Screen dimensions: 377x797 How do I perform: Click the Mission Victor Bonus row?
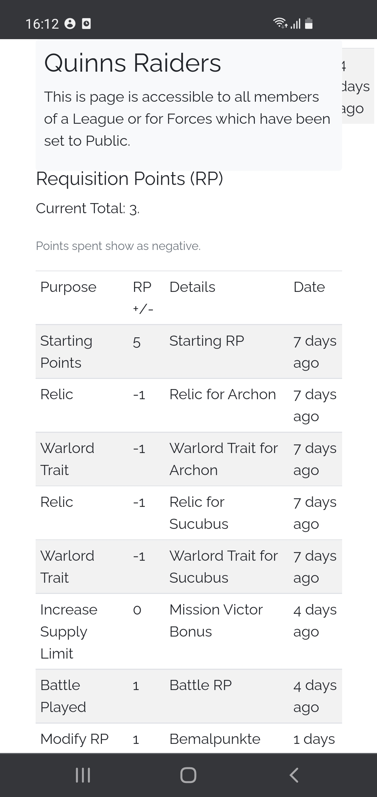188,631
